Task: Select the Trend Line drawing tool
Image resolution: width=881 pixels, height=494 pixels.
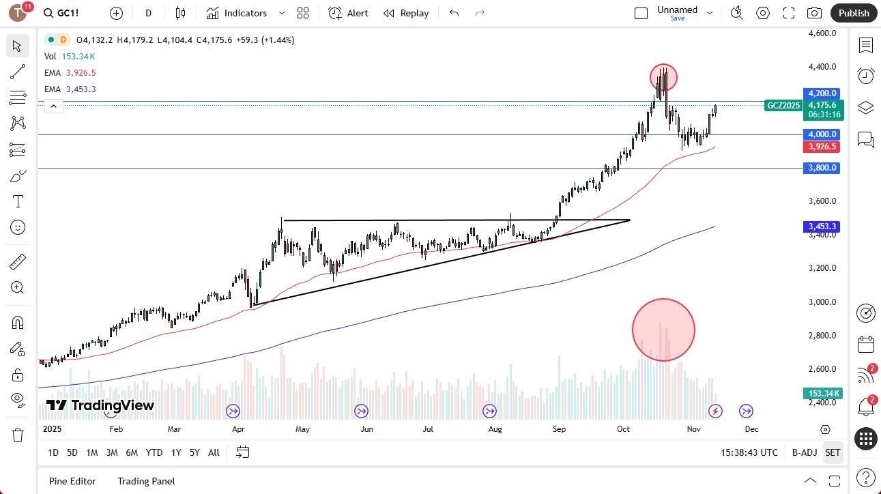Action: coord(17,72)
